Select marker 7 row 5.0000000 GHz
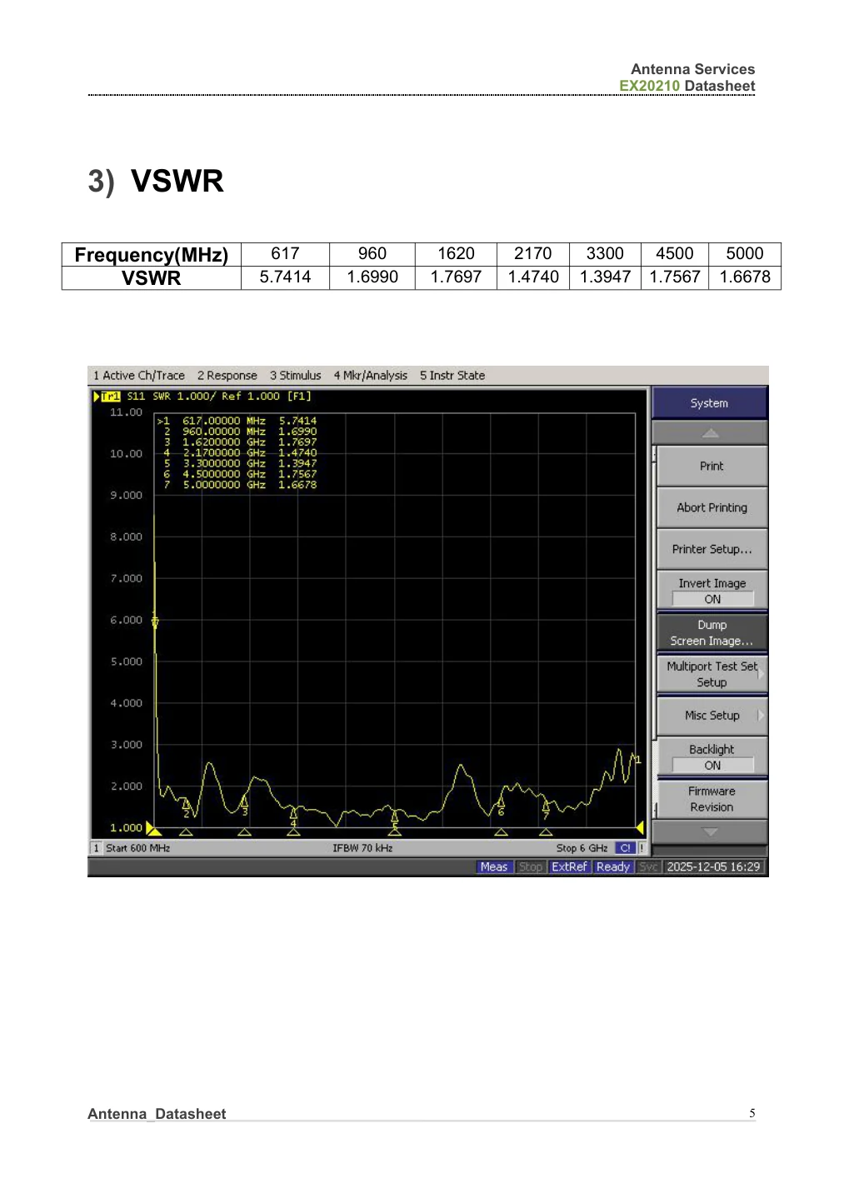 pyautogui.click(x=237, y=485)
